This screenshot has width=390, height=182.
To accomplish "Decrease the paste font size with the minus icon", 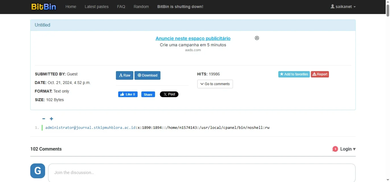I will click(x=44, y=119).
